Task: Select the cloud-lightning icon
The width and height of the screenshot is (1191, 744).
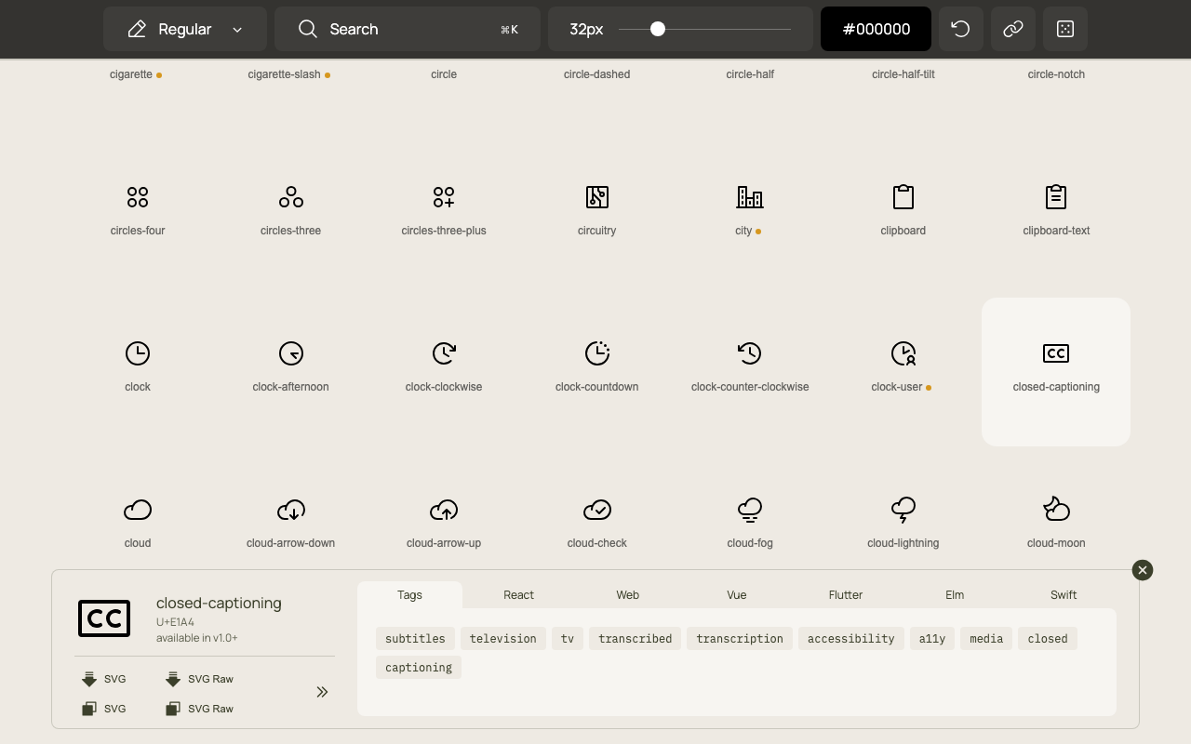Action: click(903, 510)
